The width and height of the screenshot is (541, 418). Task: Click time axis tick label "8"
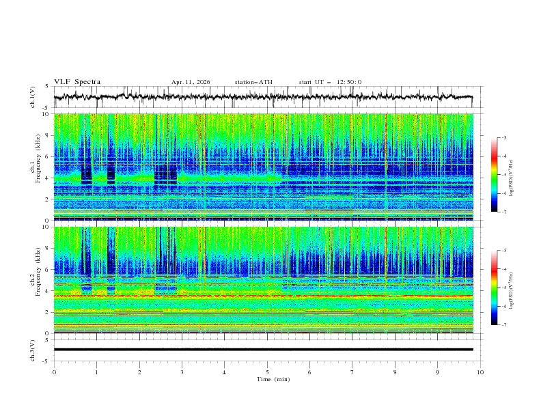(x=395, y=372)
